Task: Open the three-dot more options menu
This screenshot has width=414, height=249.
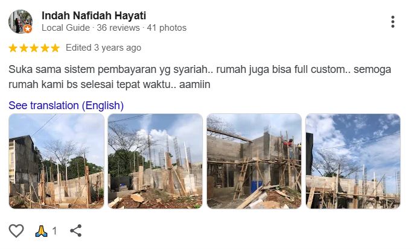Action: click(x=393, y=22)
